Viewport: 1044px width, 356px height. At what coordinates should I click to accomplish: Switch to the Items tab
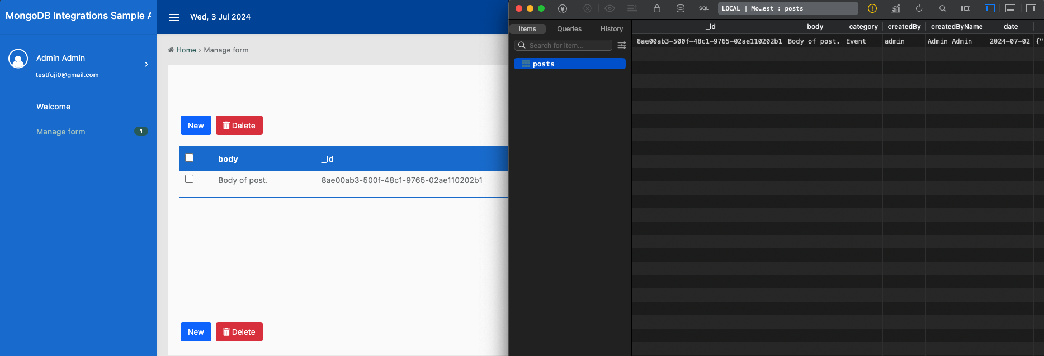[527, 29]
